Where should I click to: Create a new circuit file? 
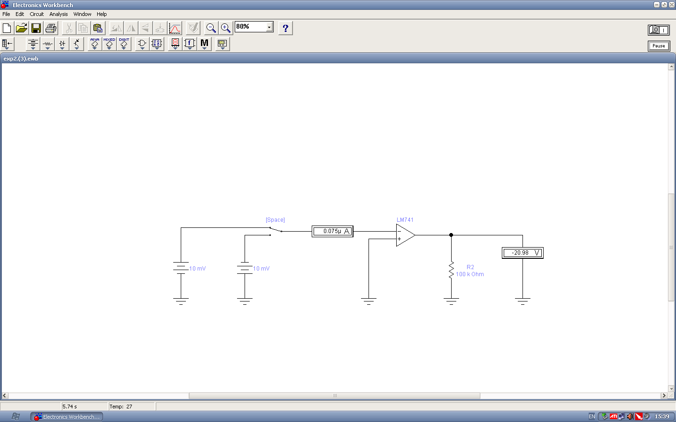click(x=7, y=28)
